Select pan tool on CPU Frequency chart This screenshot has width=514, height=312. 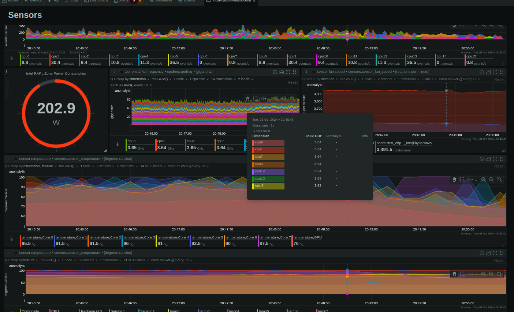(247, 99)
